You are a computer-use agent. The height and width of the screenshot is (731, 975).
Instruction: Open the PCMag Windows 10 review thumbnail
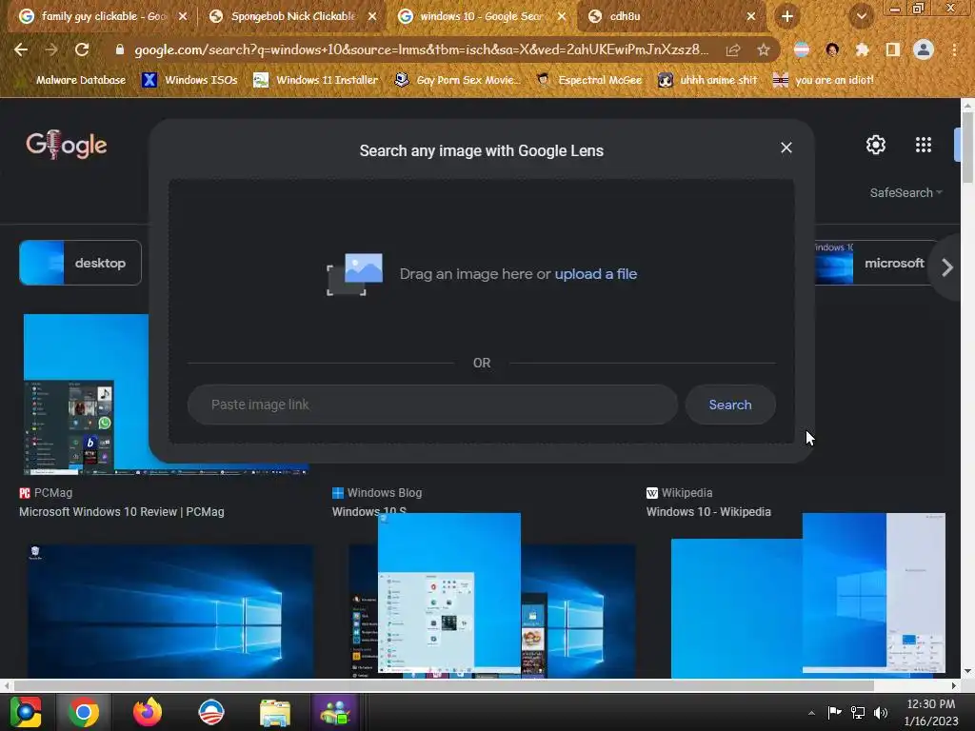point(86,394)
